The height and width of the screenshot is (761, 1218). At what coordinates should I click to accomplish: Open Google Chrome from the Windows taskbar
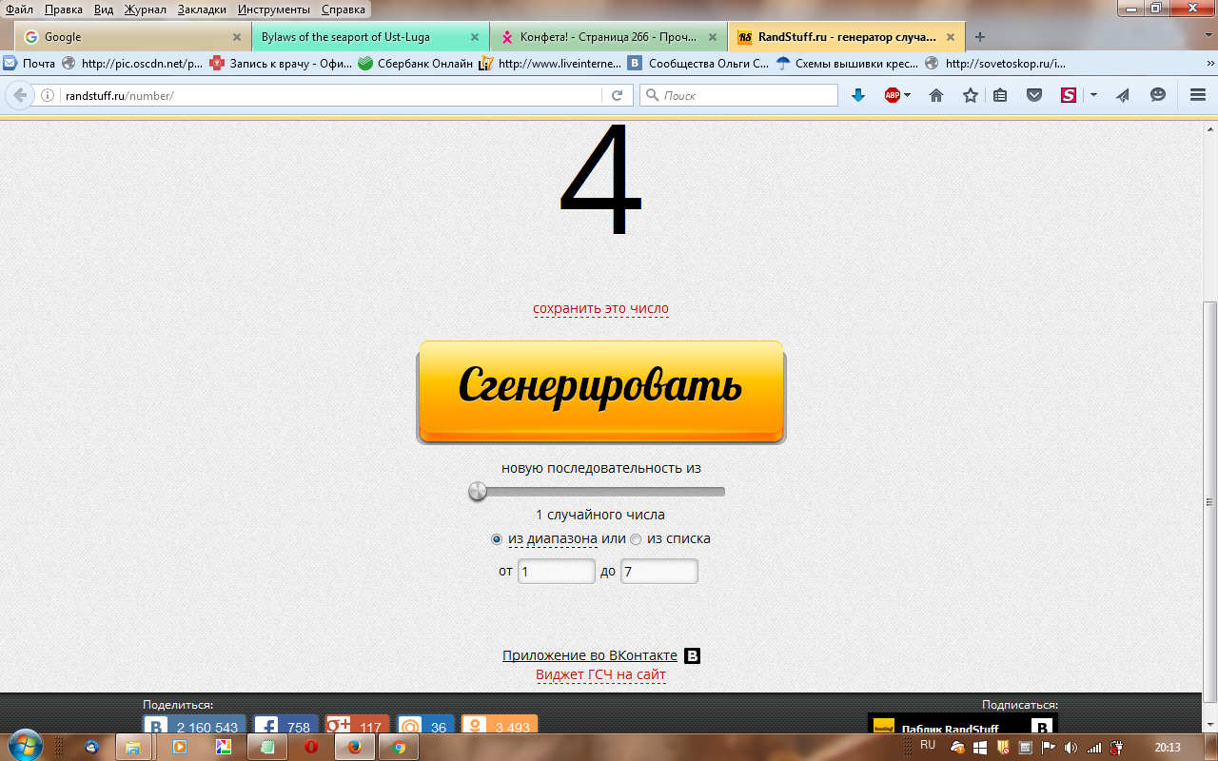point(399,747)
